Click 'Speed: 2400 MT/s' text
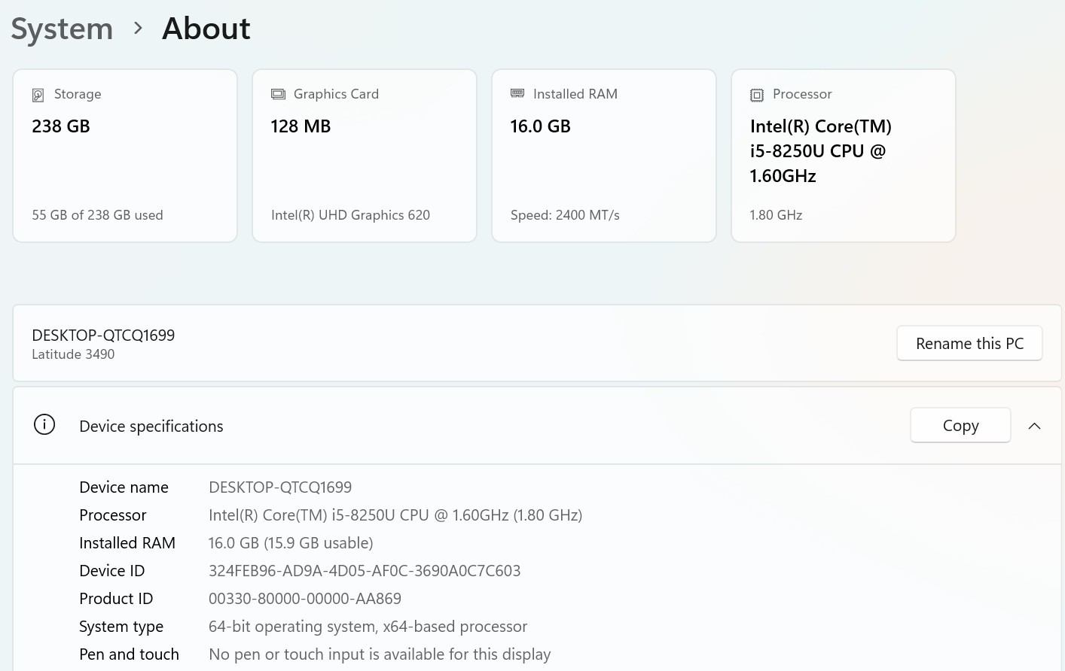Image resolution: width=1065 pixels, height=671 pixels. coord(565,215)
